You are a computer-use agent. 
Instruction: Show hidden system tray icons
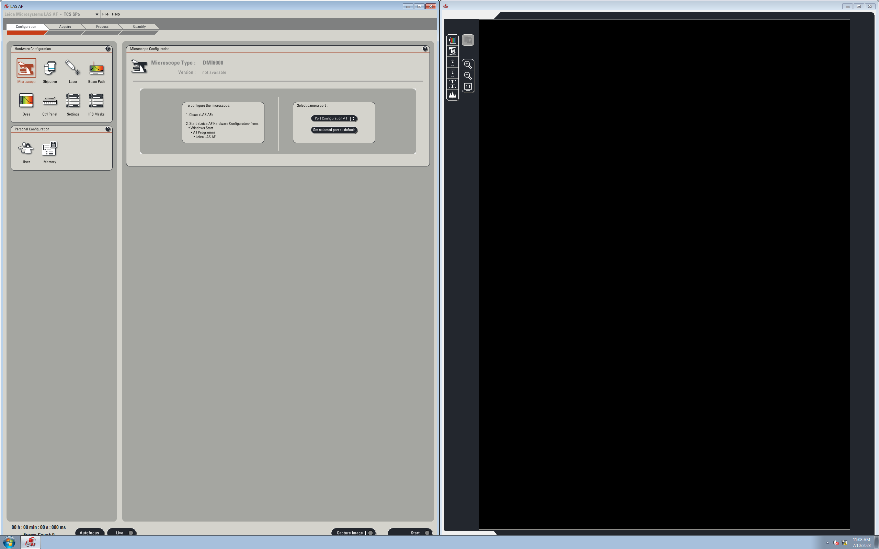coord(827,542)
